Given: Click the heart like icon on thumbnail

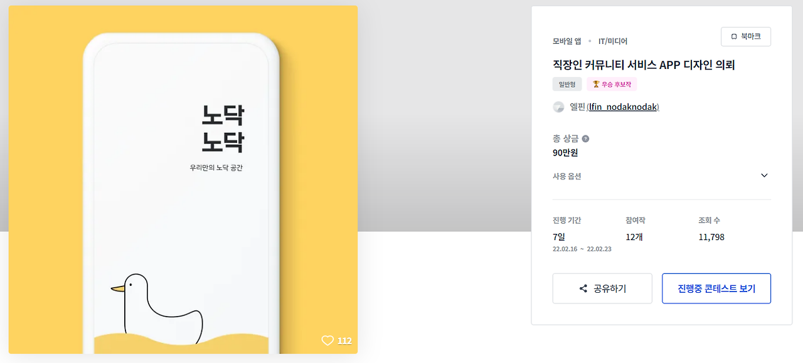Looking at the screenshot, I should pos(327,341).
